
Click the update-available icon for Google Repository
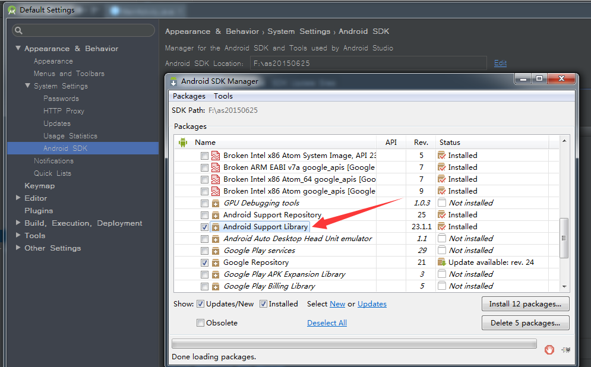click(x=442, y=262)
